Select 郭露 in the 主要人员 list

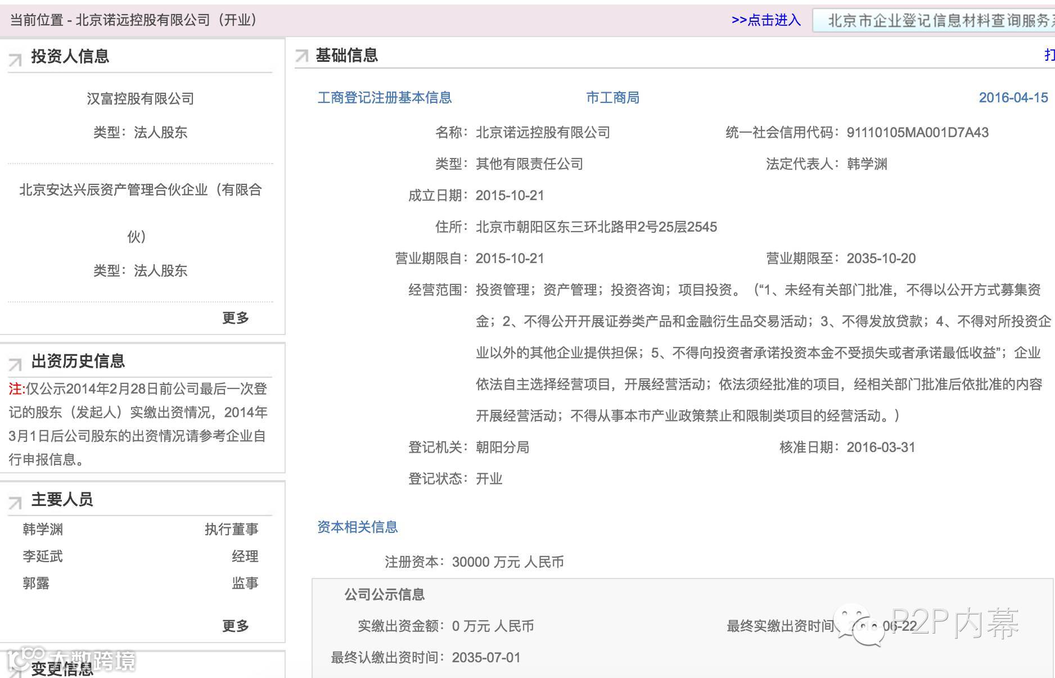click(x=36, y=584)
